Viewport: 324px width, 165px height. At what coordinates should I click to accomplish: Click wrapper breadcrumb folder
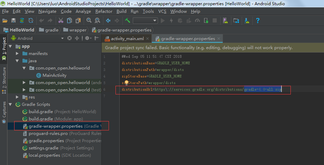[x=75, y=30]
